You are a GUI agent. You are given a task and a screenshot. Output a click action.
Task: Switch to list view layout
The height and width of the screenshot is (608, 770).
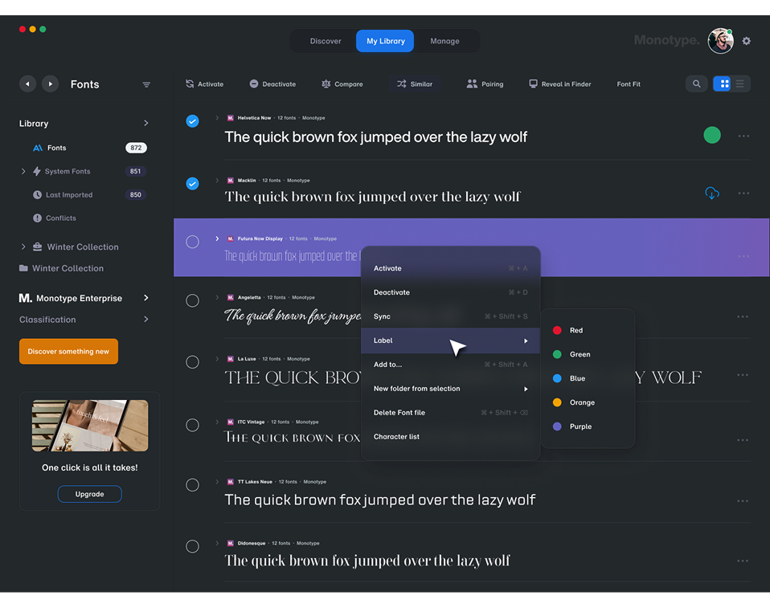(740, 84)
